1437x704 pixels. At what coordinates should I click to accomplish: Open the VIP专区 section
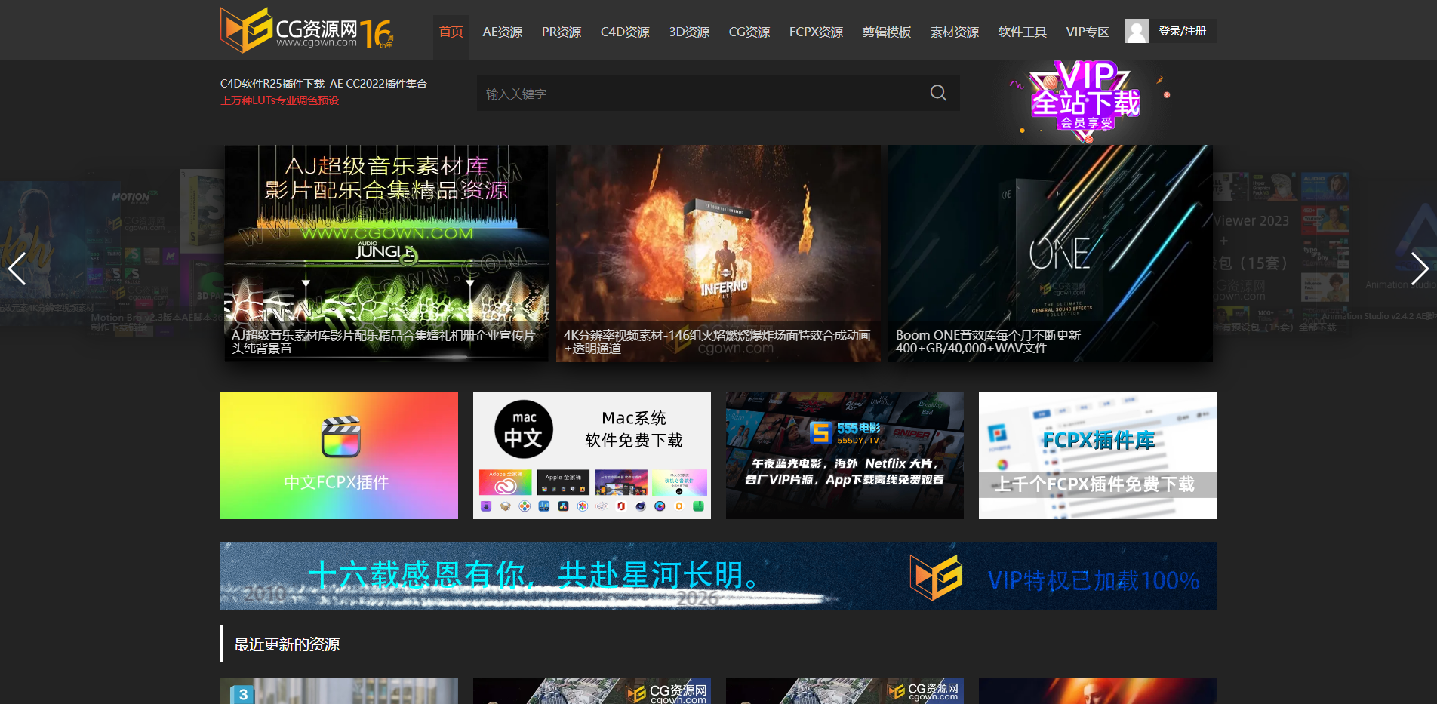(1087, 32)
